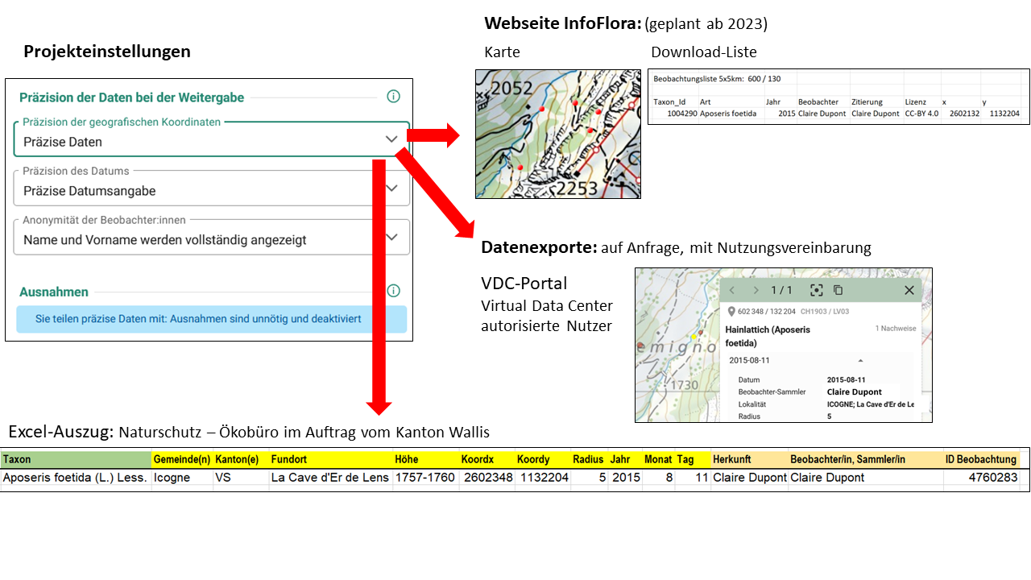Select 'Beobachter/in, Sammler/in' column header

pos(865,459)
